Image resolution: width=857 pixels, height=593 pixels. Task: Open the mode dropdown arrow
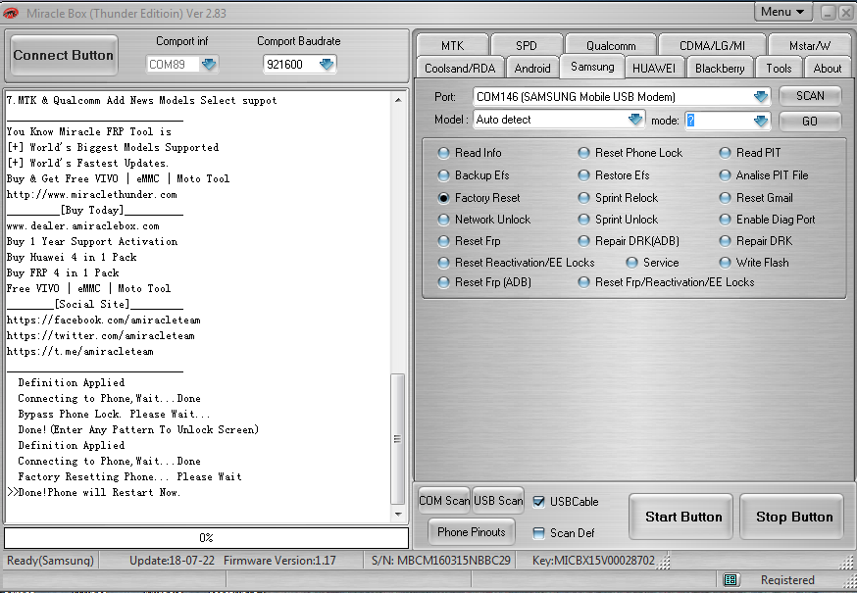click(761, 121)
